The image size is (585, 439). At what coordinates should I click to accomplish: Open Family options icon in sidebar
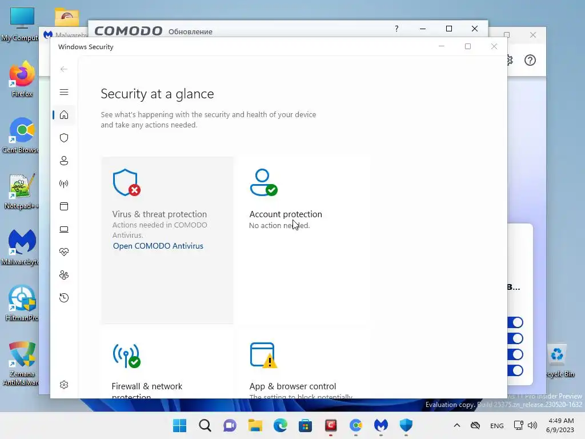(x=64, y=275)
